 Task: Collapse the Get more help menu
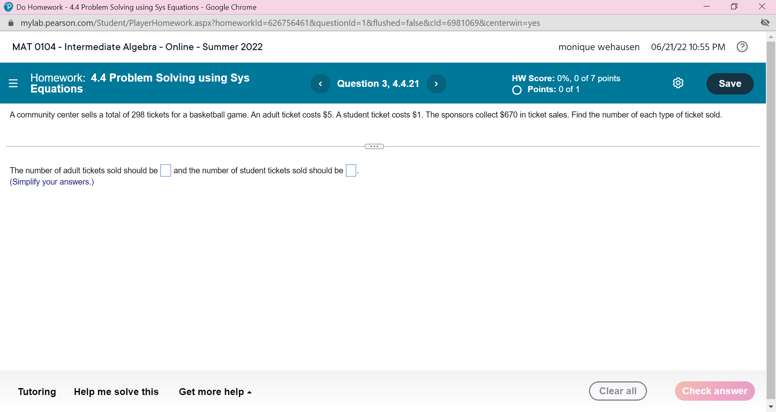(x=215, y=391)
